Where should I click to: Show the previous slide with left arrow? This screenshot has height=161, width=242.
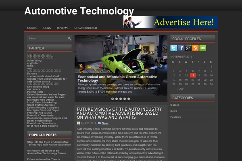pyautogui.click(x=81, y=66)
